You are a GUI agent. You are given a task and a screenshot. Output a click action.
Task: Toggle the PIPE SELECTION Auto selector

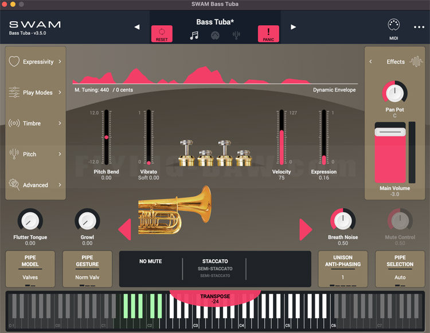pos(400,269)
